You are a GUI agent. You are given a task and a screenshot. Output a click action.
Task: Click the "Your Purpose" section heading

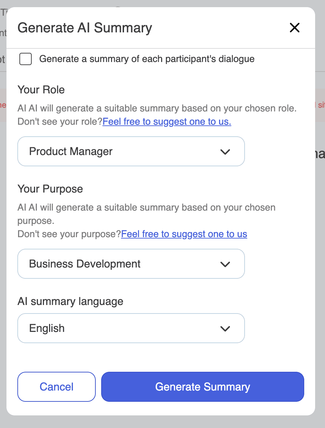(x=50, y=189)
